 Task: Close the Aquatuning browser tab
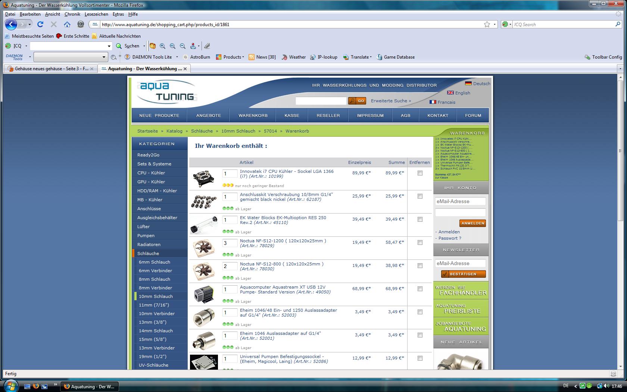pyautogui.click(x=185, y=69)
